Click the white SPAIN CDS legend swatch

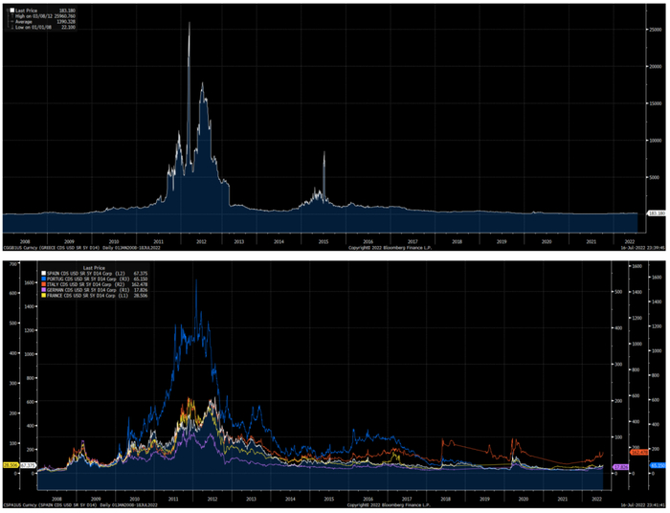coord(44,274)
